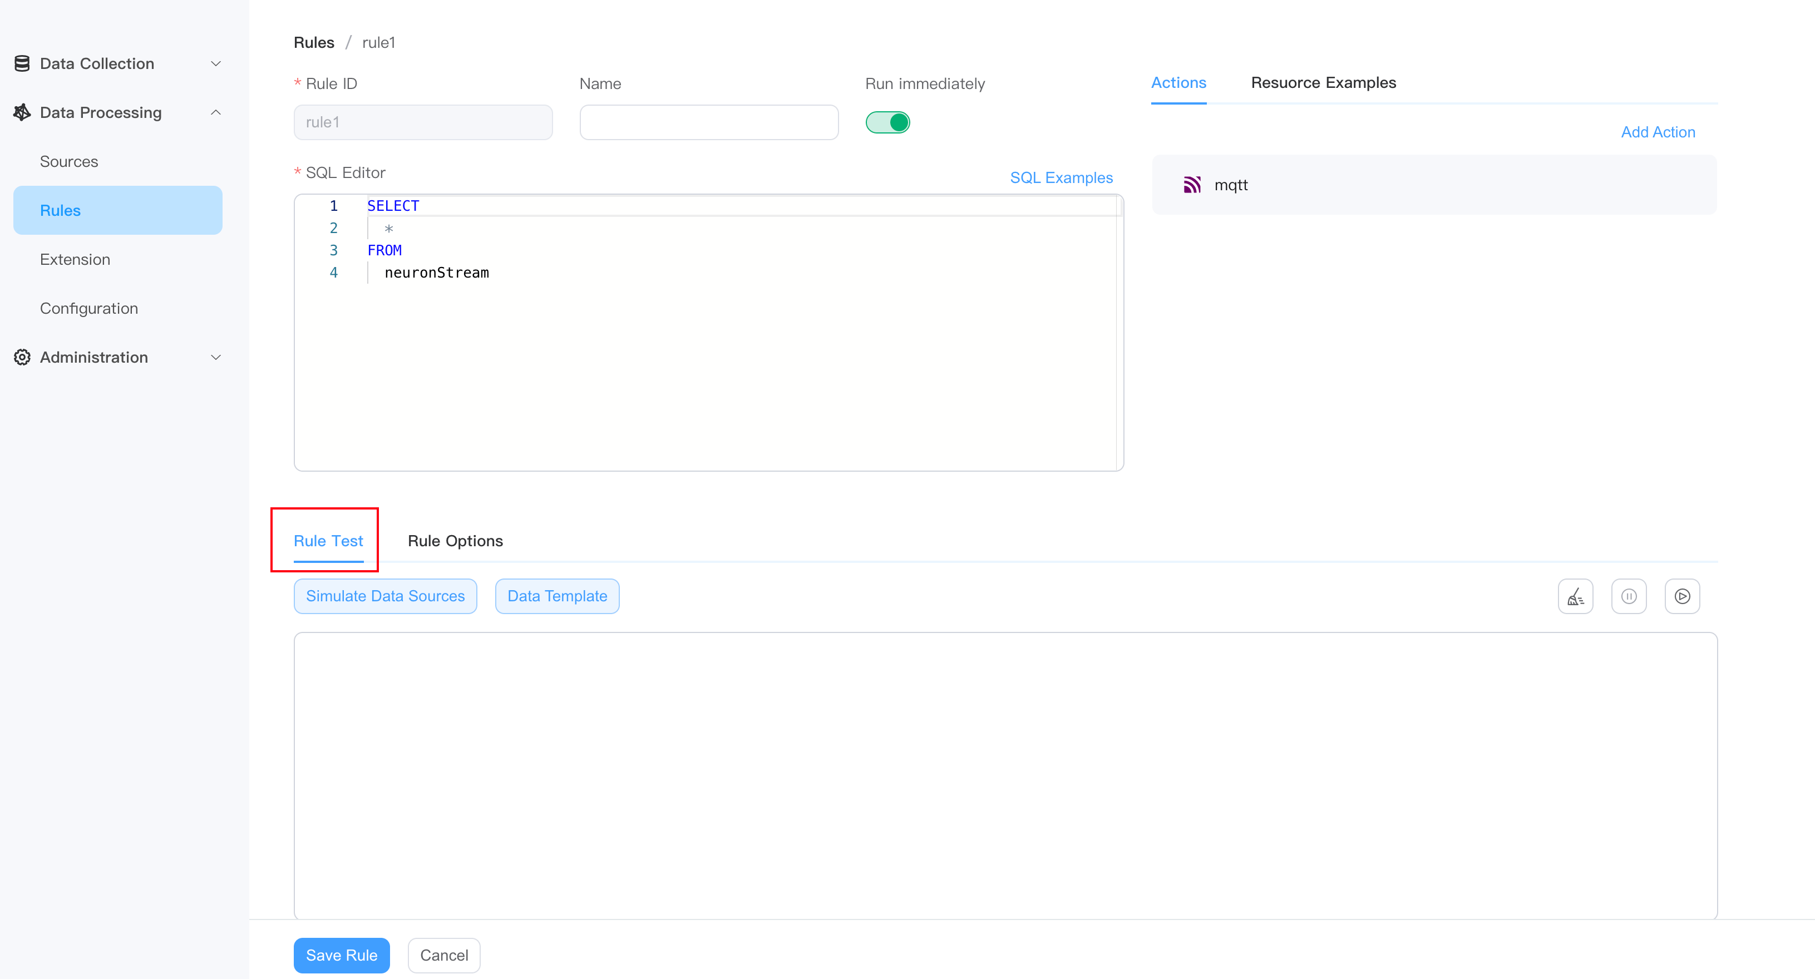Click the Add Action link

pyautogui.click(x=1657, y=132)
